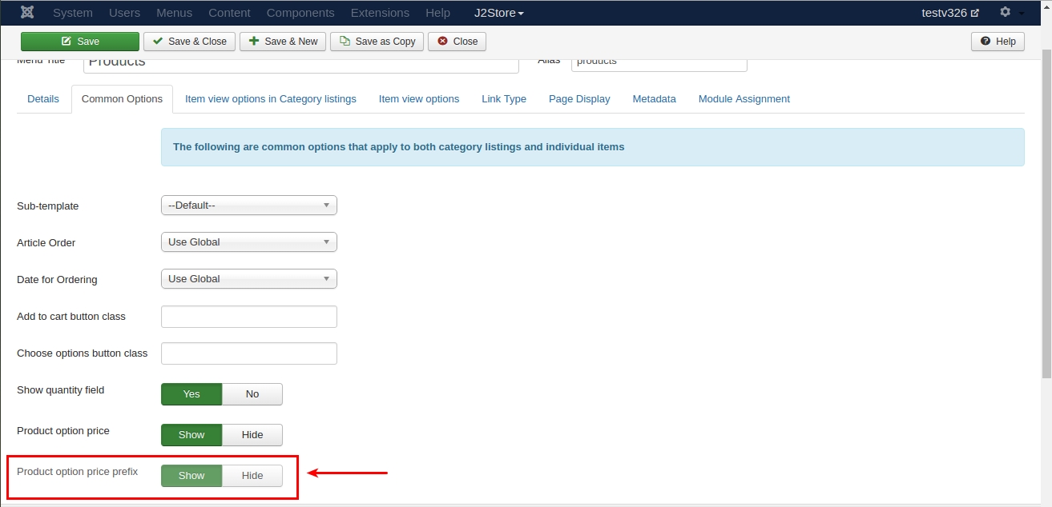This screenshot has height=507, width=1052.
Task: Focus the Add to cart button class field
Action: click(249, 317)
